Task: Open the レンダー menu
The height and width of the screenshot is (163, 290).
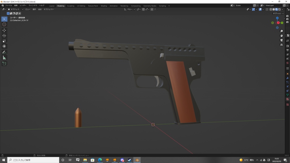Action: 23,6
